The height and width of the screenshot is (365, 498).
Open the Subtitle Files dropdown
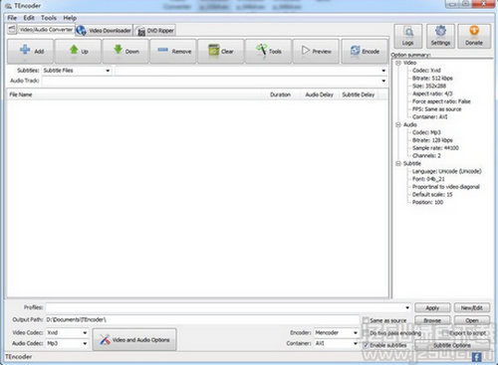(x=77, y=71)
